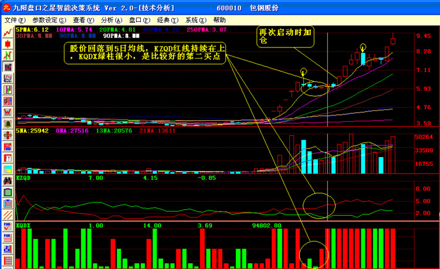Click the blue-framed candlestick panel icon
440x269 pixels.
point(8,90)
